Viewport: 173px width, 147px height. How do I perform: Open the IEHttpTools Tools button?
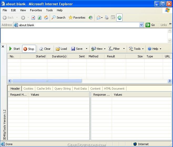click(135, 49)
